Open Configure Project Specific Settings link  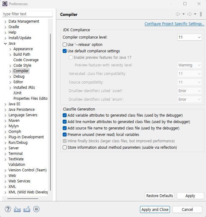click(x=175, y=24)
